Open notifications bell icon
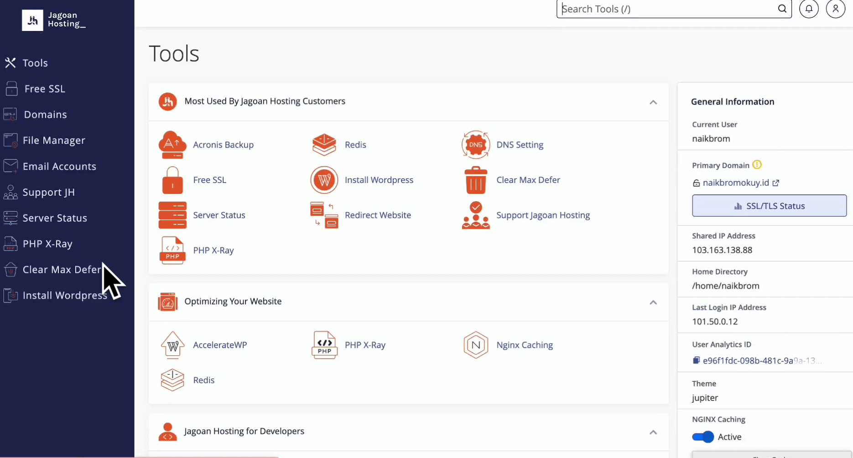Image resolution: width=853 pixels, height=458 pixels. pyautogui.click(x=809, y=9)
